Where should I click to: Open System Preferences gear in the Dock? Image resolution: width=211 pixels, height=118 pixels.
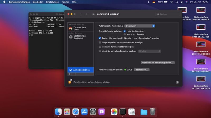[x=93, y=112]
